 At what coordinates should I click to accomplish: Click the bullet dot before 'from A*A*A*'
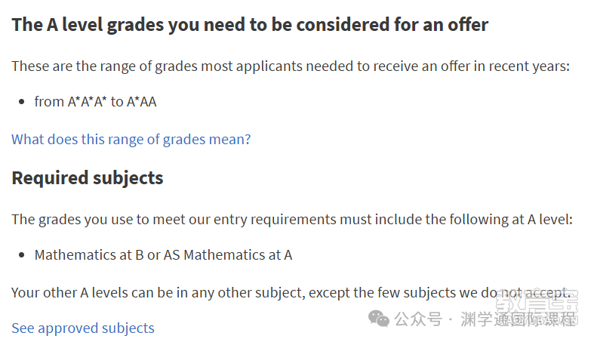pos(22,101)
